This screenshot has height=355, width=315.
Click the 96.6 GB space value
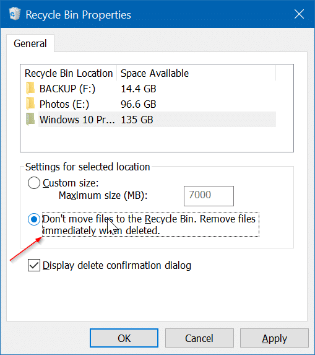click(139, 104)
